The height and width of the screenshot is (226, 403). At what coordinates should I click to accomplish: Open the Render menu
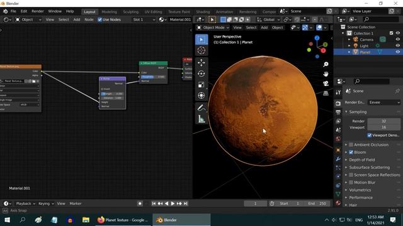click(x=38, y=11)
